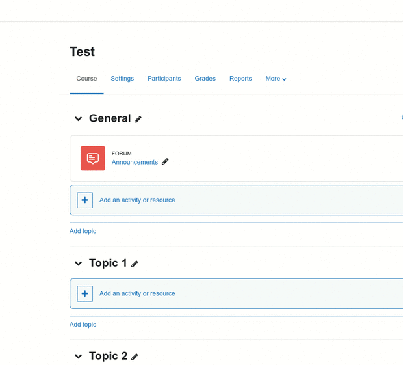Select the Course tab
The image size is (403, 365).
point(86,79)
